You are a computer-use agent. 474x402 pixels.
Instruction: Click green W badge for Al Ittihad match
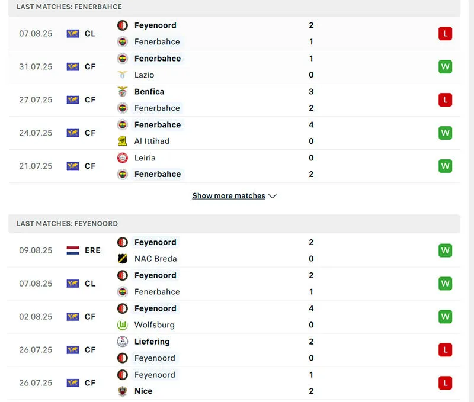[x=445, y=133]
